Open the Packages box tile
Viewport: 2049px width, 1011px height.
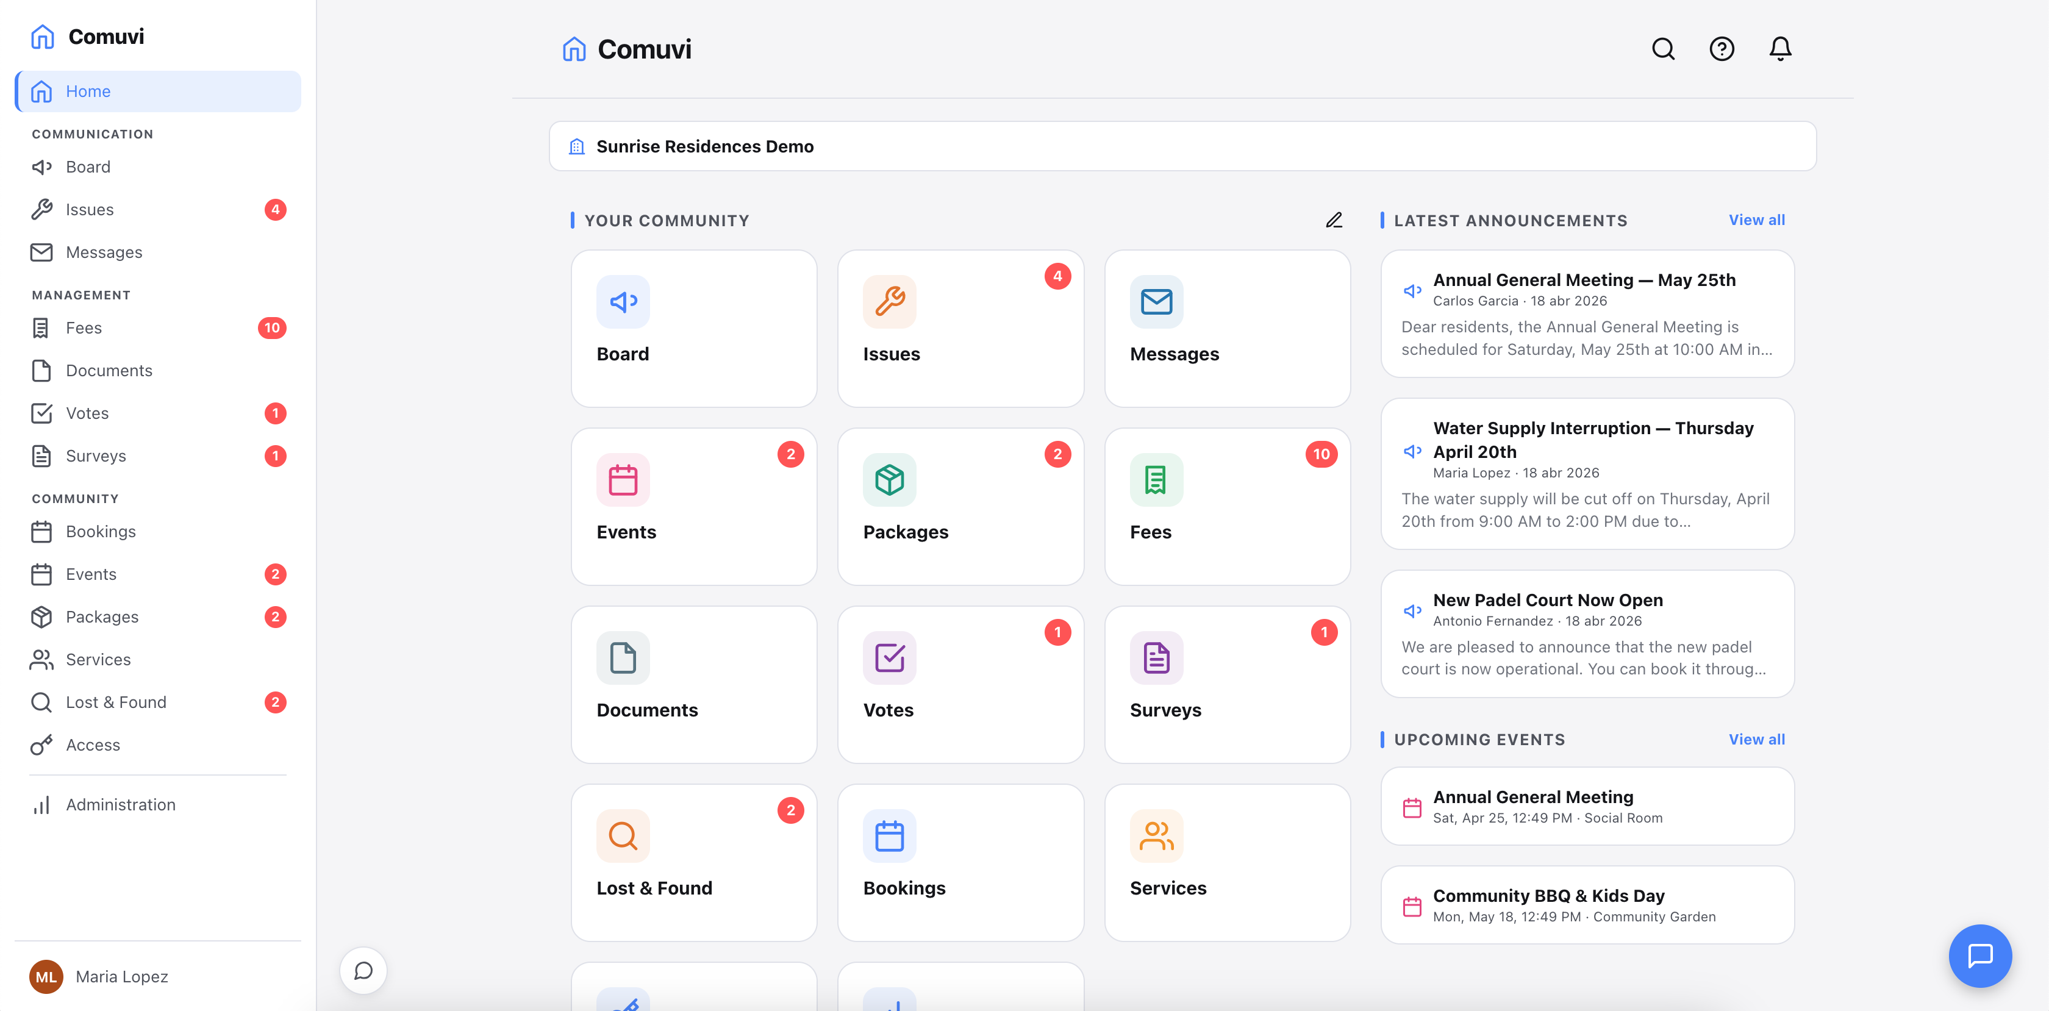tap(960, 507)
